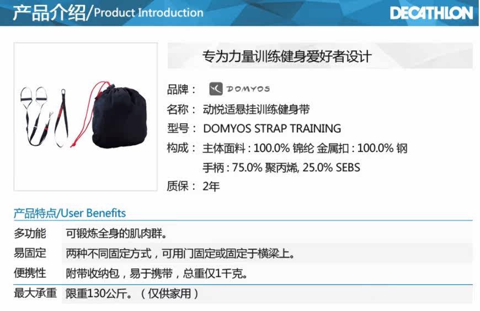Open the product photo thumbnail
Image resolution: width=480 pixels, height=311 pixels.
coord(86,117)
